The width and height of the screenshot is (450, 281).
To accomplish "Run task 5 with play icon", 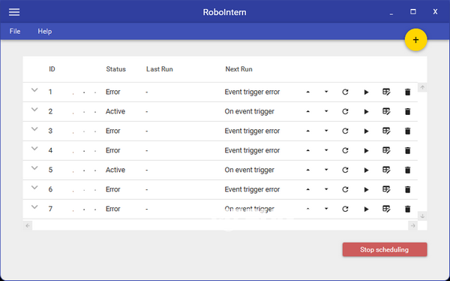I will pyautogui.click(x=366, y=170).
